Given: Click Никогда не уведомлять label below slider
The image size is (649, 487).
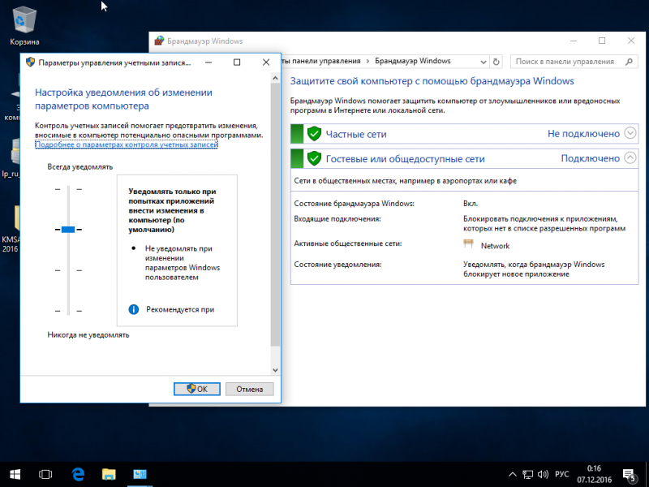Looking at the screenshot, I should [88, 335].
